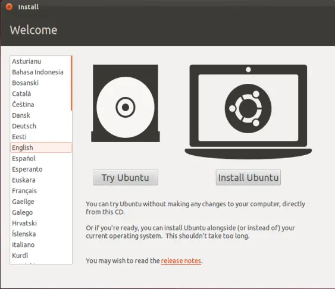This screenshot has width=335, height=289.
Task: Select Eesti language
Action: point(40,137)
